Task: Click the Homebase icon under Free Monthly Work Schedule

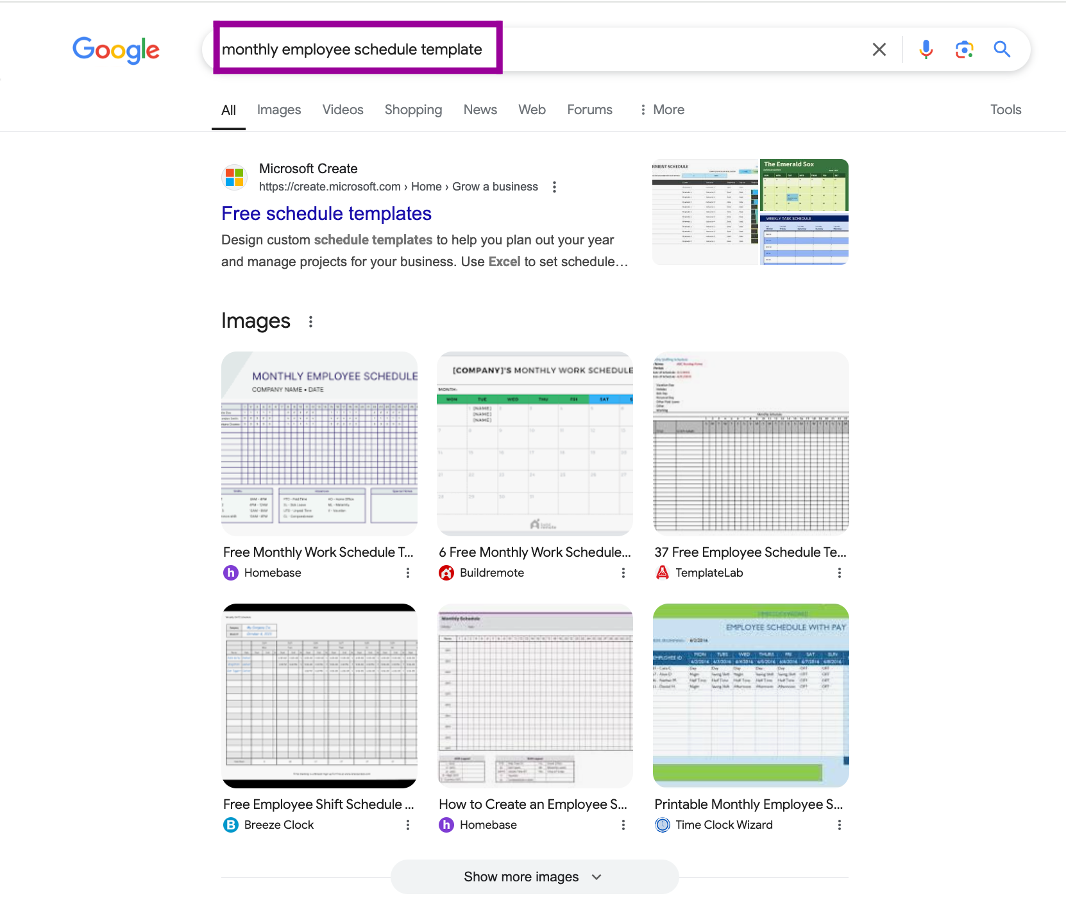Action: (230, 573)
